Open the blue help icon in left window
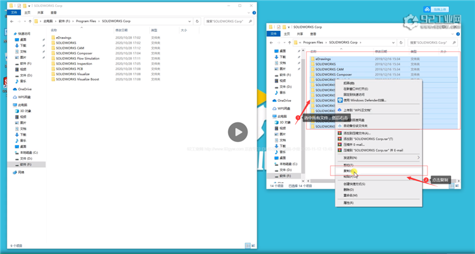 pos(254,13)
